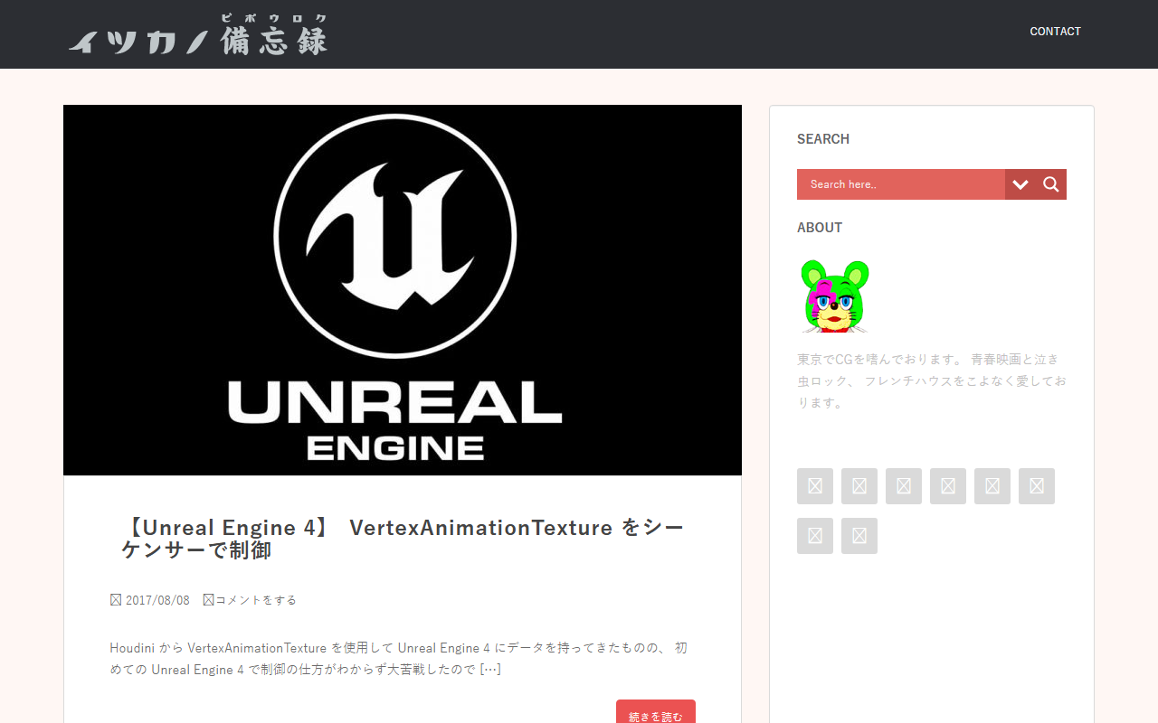Viewport: 1158px width, 723px height.
Task: Expand the search options chevron
Action: pos(1020,184)
